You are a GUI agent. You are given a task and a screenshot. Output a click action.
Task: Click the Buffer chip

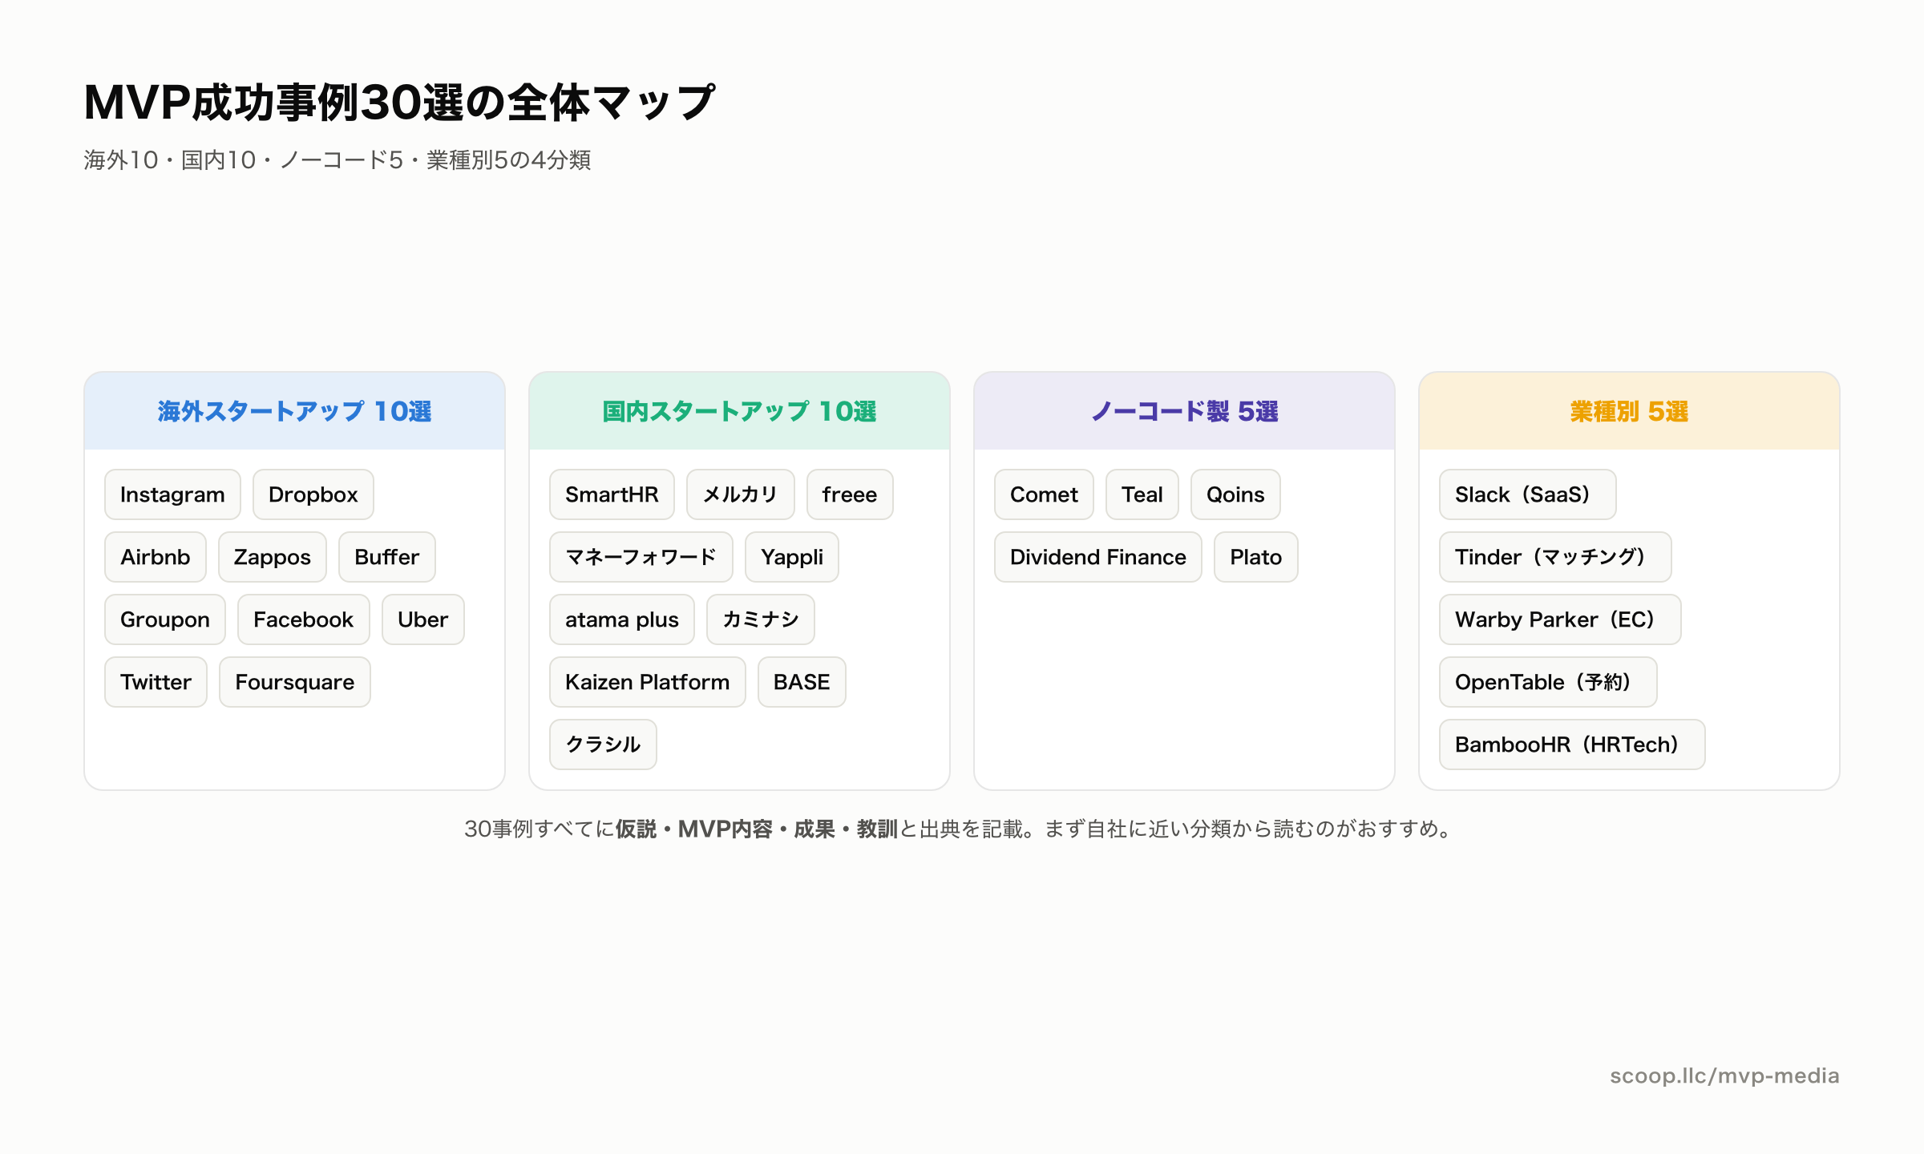[x=387, y=557]
